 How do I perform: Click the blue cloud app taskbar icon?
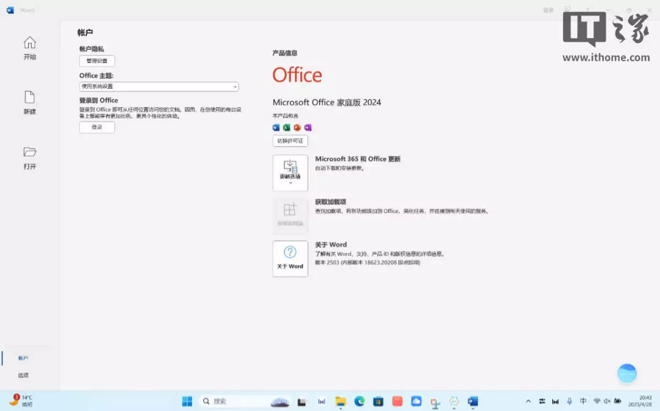click(x=416, y=401)
